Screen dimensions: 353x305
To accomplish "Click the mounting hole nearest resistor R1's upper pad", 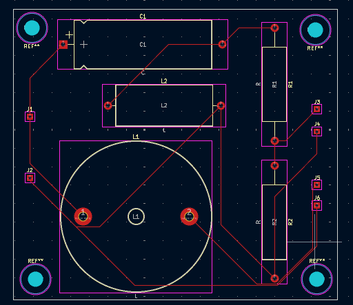I will [315, 30].
